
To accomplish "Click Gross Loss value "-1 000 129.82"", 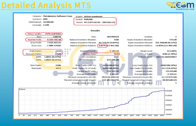I will tap(54, 46).
